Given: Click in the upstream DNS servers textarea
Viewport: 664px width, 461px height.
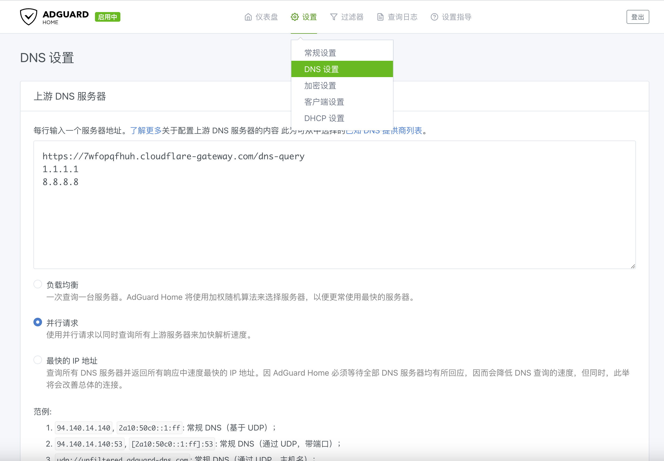Looking at the screenshot, I should [x=334, y=205].
